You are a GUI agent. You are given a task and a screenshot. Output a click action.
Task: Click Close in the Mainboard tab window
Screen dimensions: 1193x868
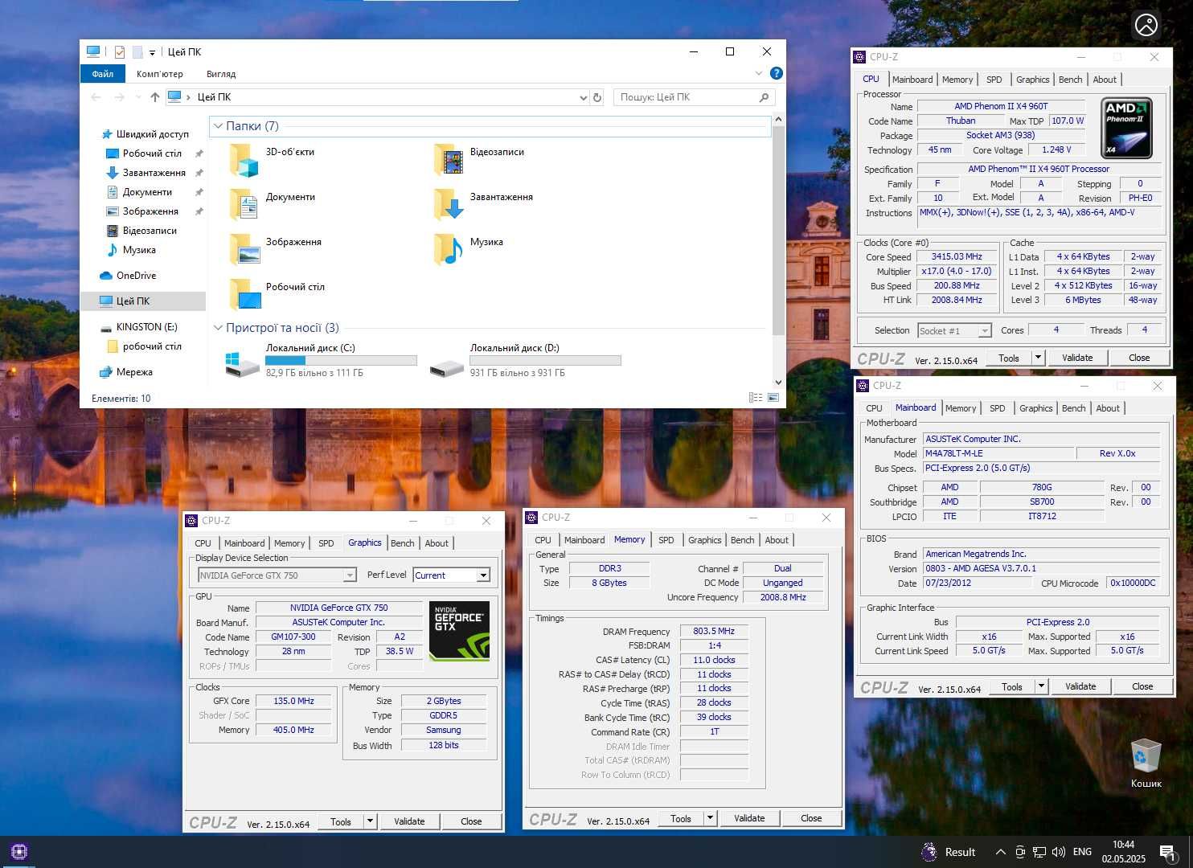pyautogui.click(x=1142, y=686)
